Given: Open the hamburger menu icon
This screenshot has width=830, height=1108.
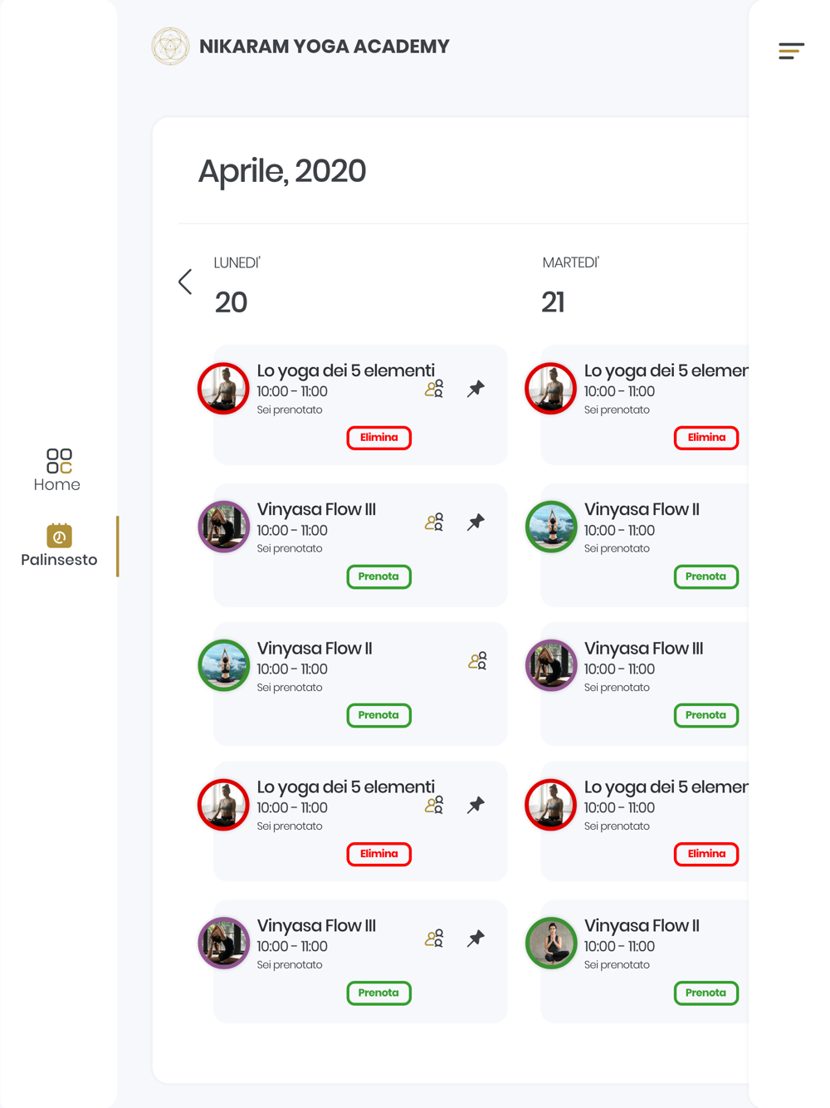Looking at the screenshot, I should click(791, 51).
